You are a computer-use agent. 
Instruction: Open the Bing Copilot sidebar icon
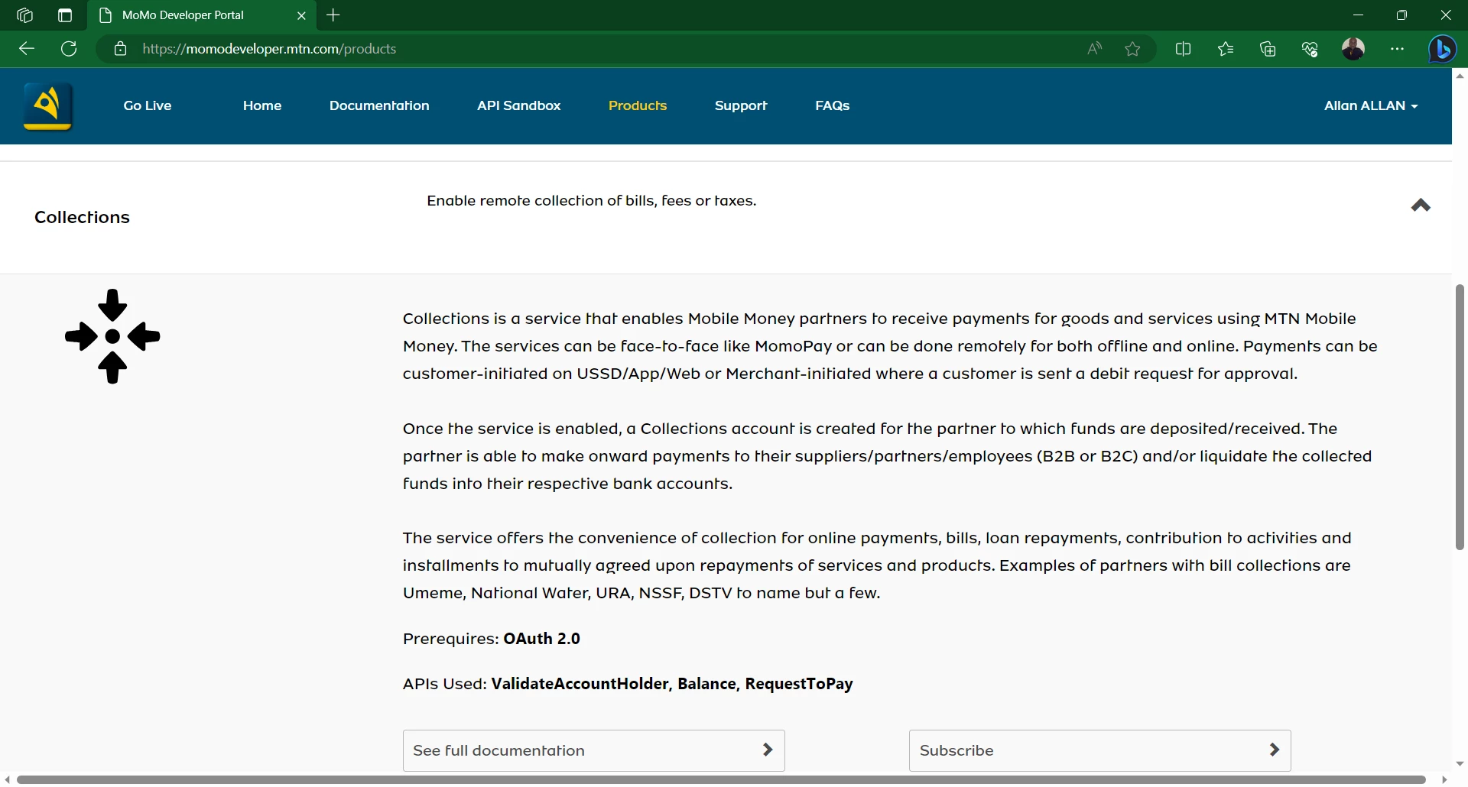(x=1443, y=49)
